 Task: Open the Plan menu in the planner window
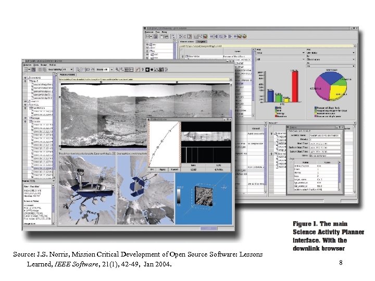pos(158,32)
